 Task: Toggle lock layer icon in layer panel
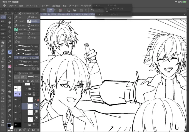pyautogui.click(x=28, y=81)
